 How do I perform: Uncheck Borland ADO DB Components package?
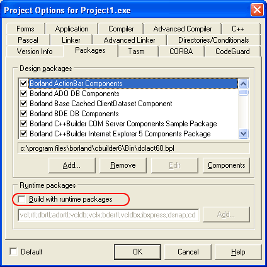tap(23, 94)
